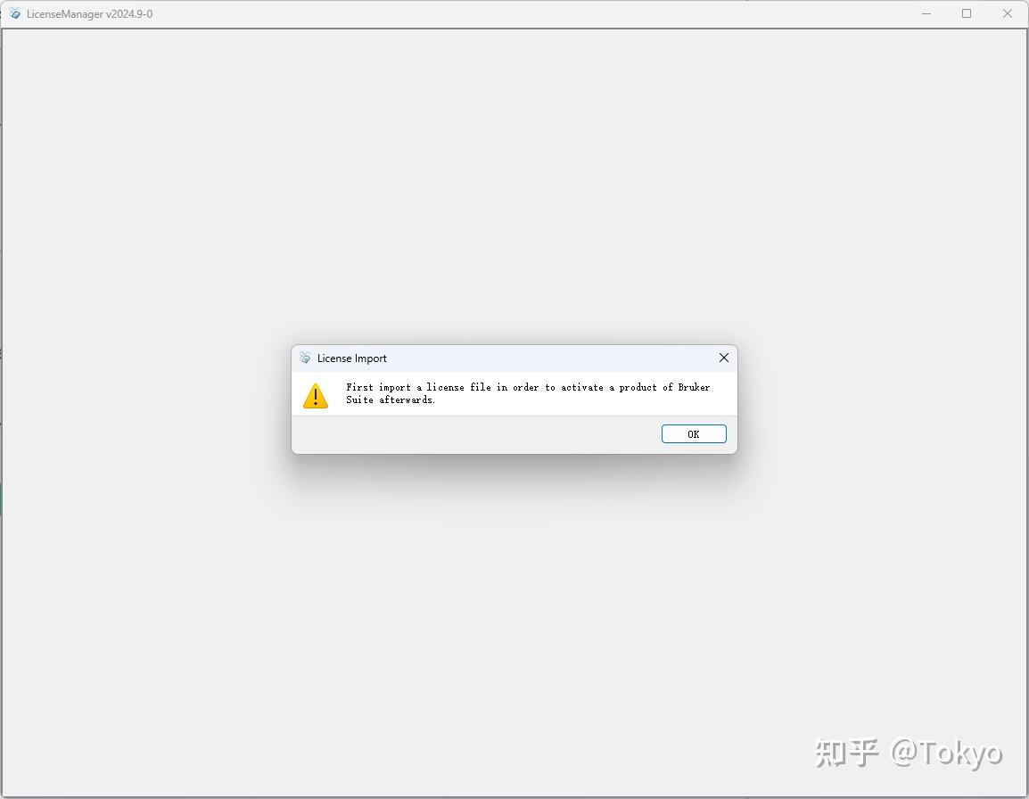Image resolution: width=1029 pixels, height=799 pixels.
Task: Open the LicenseManager app icon system menu
Action: coord(14,13)
